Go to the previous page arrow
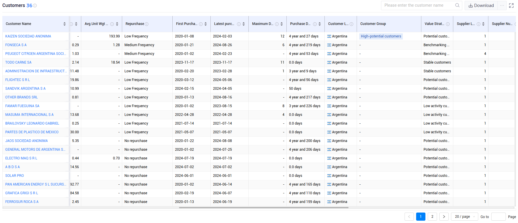 tap(409, 217)
